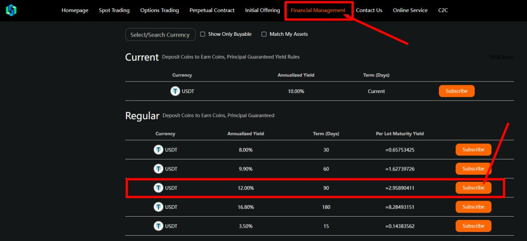527x241 pixels.
Task: Click the ≈2.95890411 maturity yield value
Action: click(x=400, y=188)
